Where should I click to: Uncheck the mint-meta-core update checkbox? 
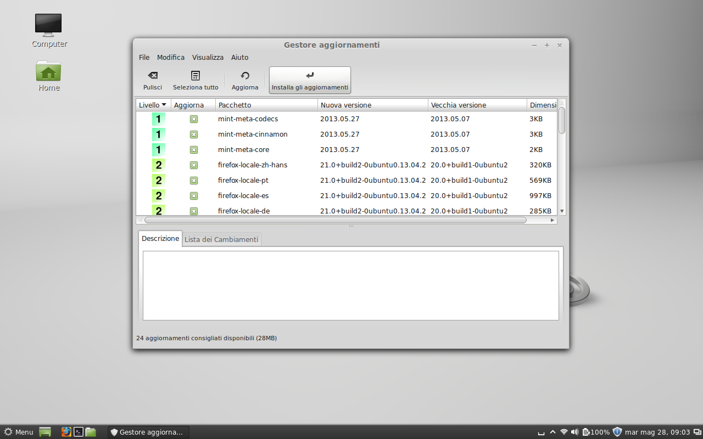coord(194,150)
